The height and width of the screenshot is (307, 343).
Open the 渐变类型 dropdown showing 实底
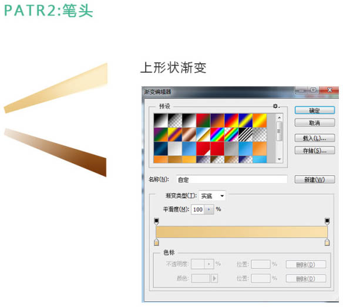click(x=212, y=196)
